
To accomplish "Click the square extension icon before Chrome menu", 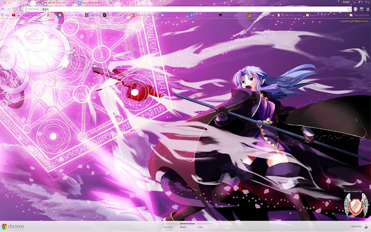I will pos(362,9).
